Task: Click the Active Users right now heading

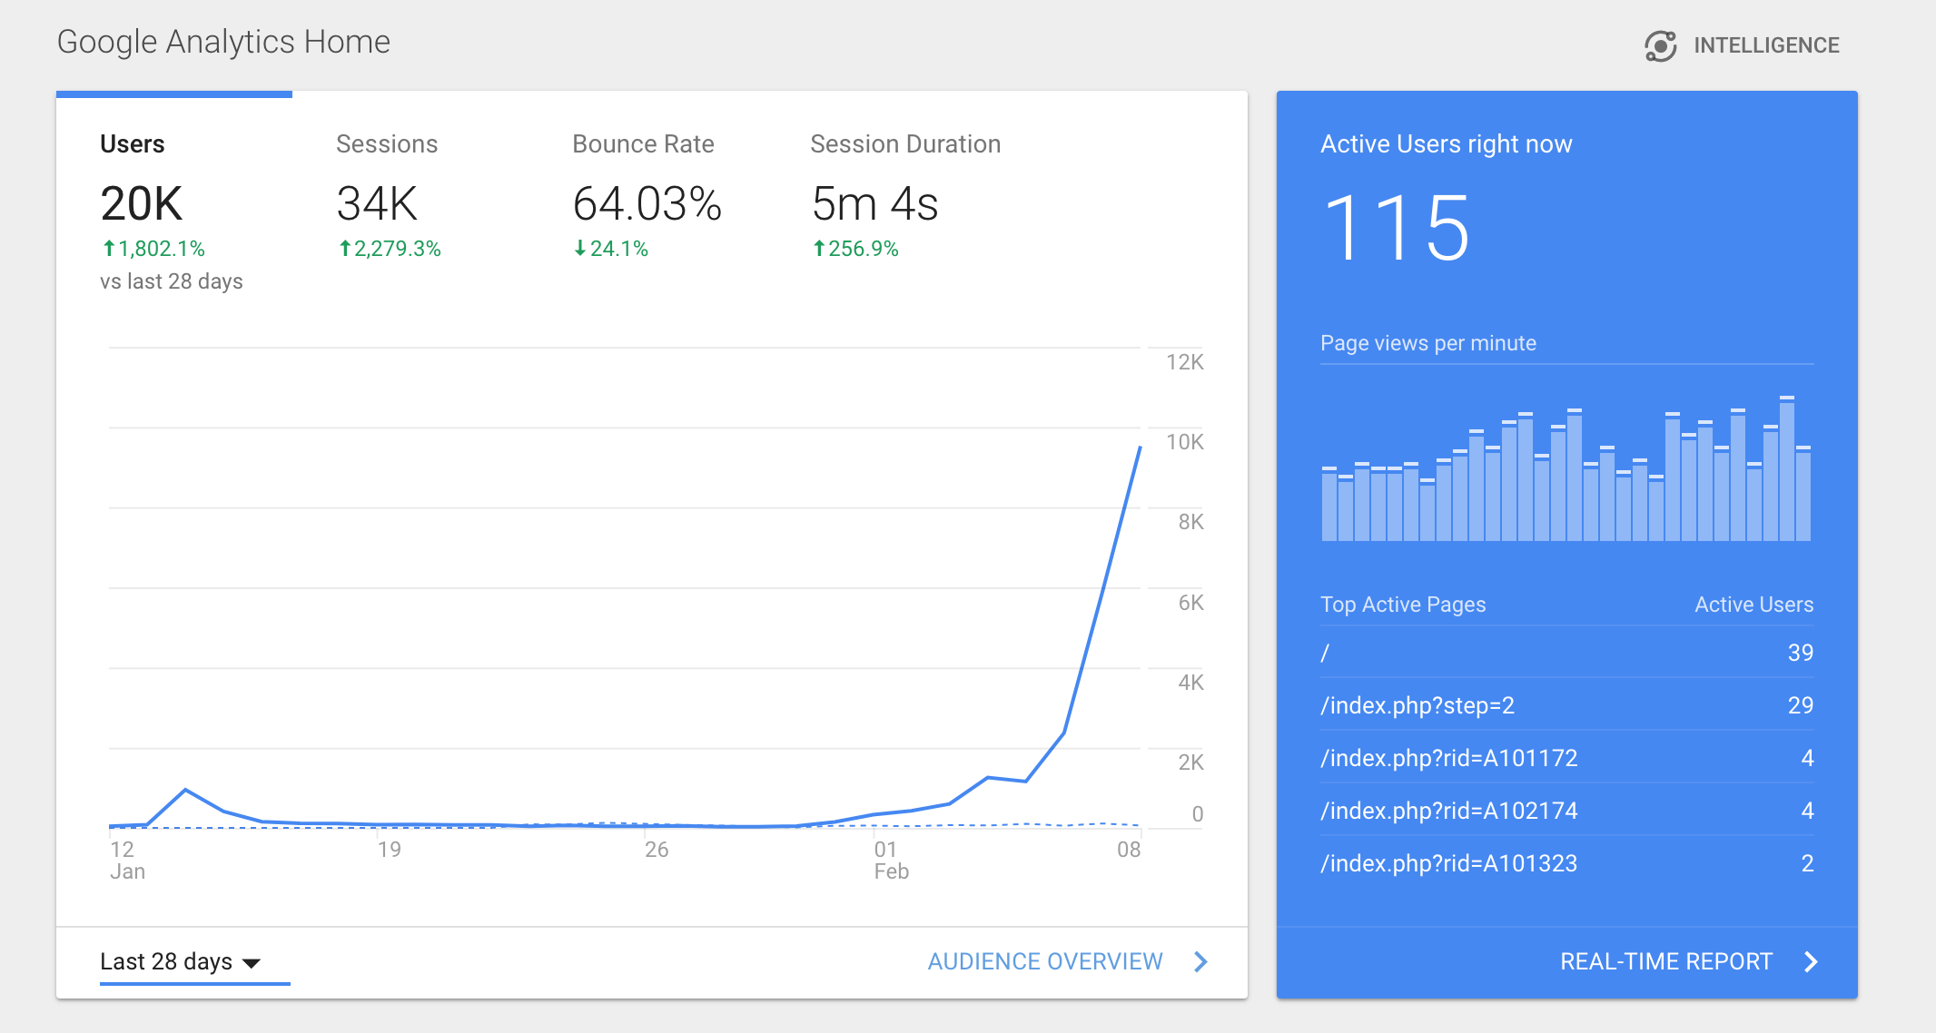Action: [x=1446, y=144]
